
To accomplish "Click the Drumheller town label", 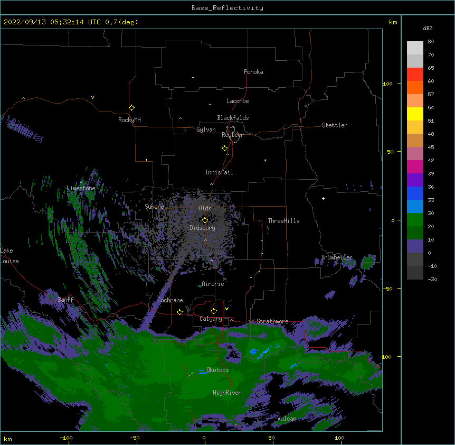I will tap(337, 257).
